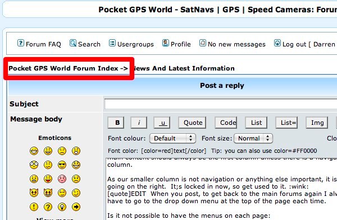Click the [quote]EDIT text in message
Screen dimensions: 337x220
click(126, 194)
